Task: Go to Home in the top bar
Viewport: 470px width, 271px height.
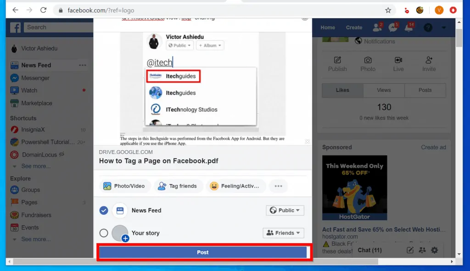Action: coord(328,27)
